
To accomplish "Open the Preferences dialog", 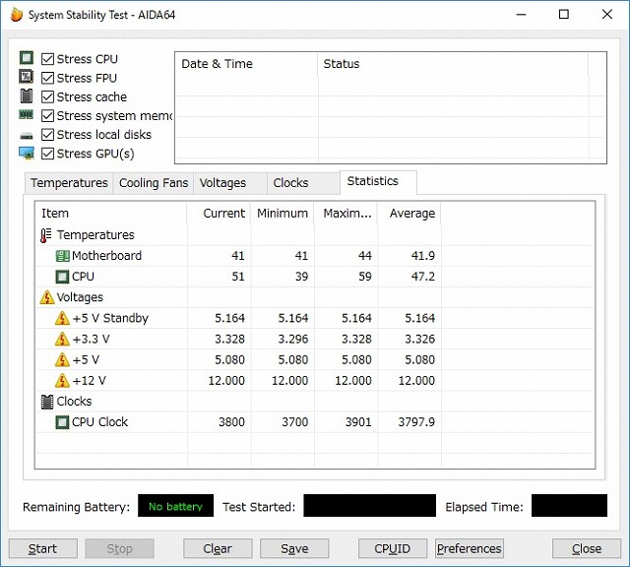I will pos(470,548).
